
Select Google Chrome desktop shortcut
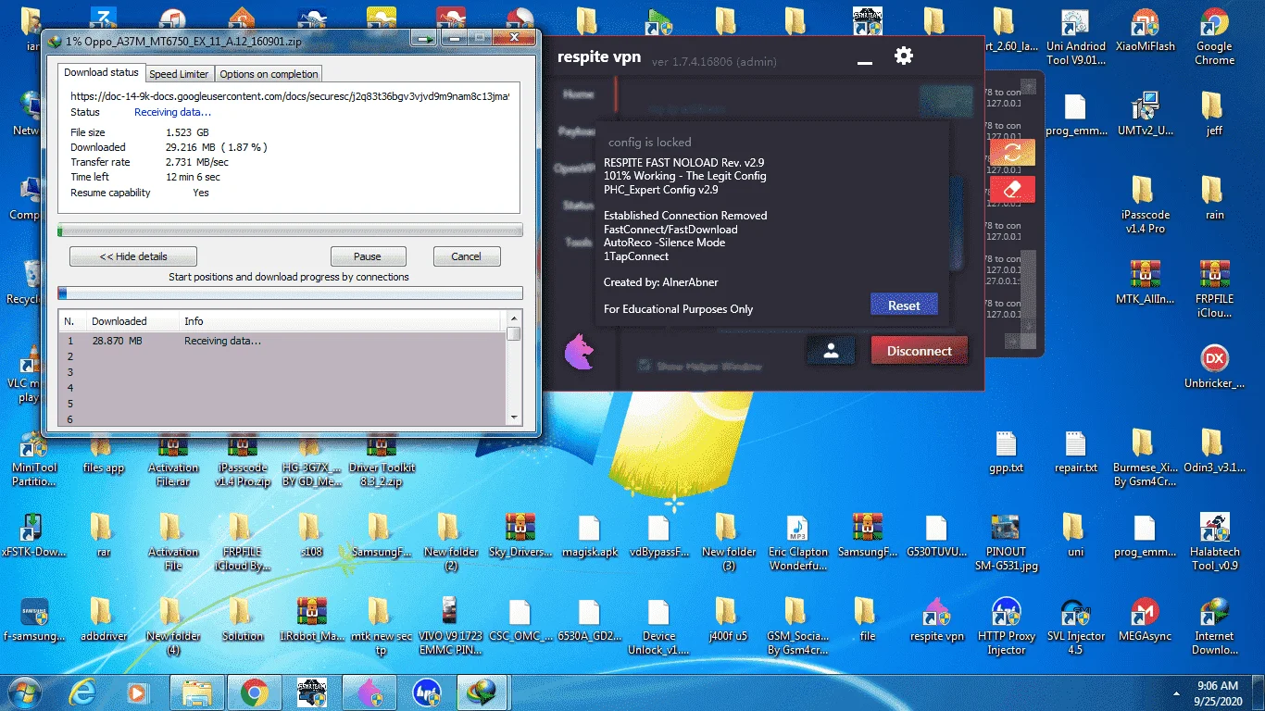(x=1214, y=39)
